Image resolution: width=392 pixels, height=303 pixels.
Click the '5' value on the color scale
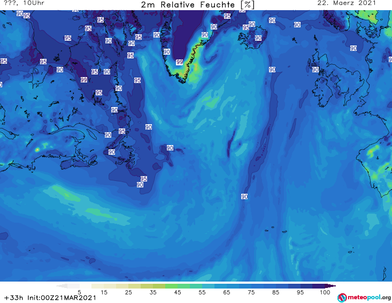[79, 292]
